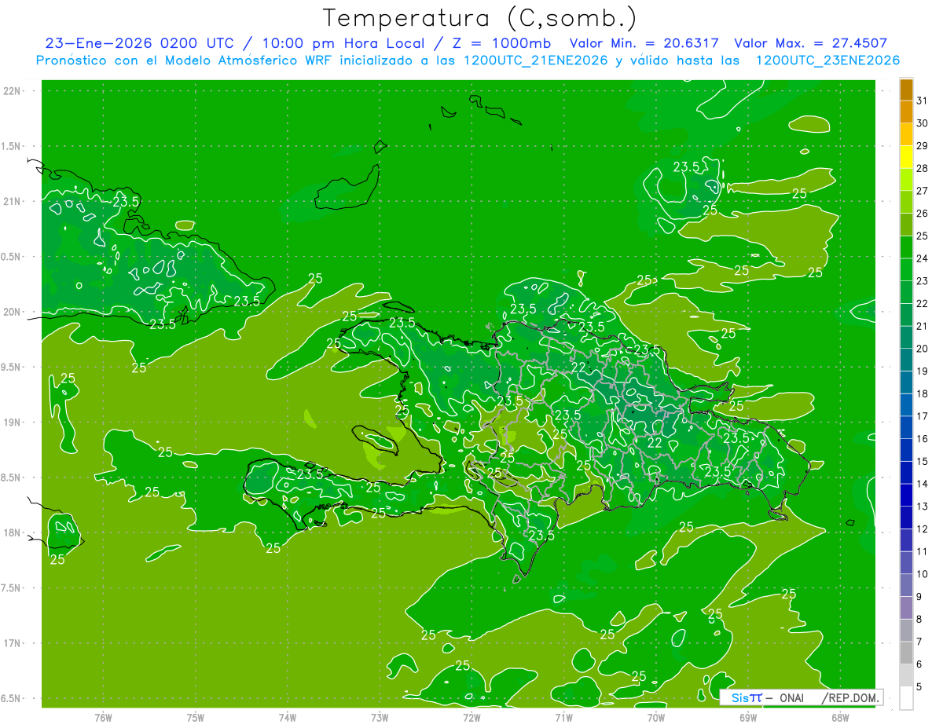Click the '21' label on the color scale
This screenshot has width=943, height=728.
pyautogui.click(x=923, y=326)
